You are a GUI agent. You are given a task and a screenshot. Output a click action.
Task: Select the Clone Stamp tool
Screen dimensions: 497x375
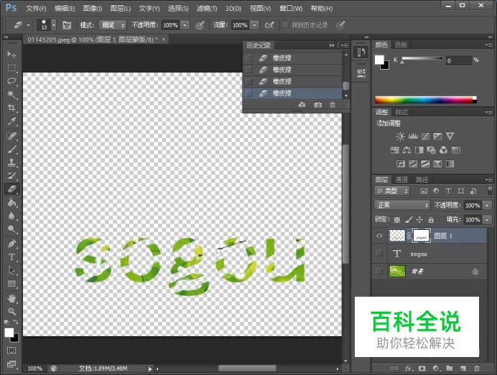[x=11, y=162]
